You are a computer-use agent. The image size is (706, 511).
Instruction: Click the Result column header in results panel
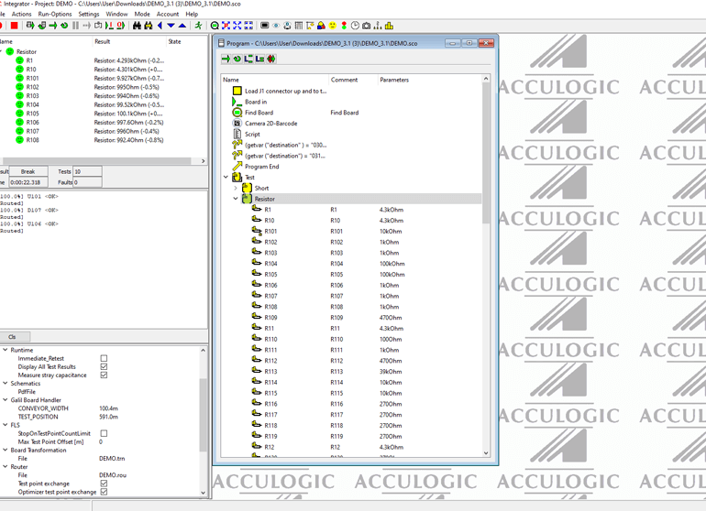coord(129,41)
